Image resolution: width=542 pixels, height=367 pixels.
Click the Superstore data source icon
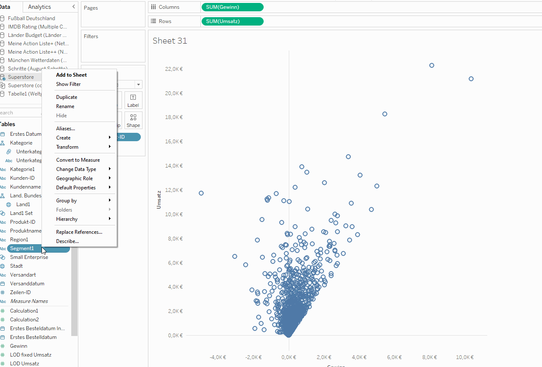(3, 77)
